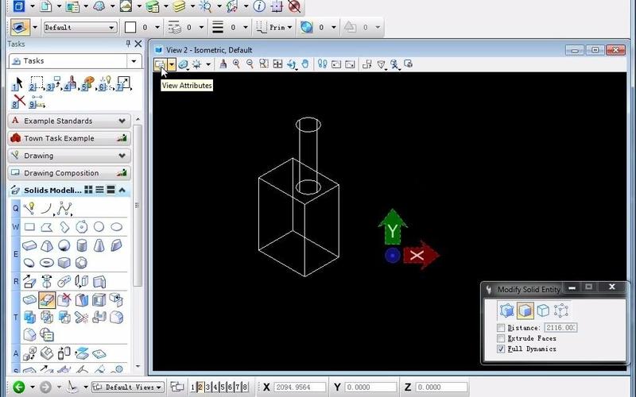Uncheck the Full Dynamics checkbox
This screenshot has height=397, width=636.
(x=500, y=349)
